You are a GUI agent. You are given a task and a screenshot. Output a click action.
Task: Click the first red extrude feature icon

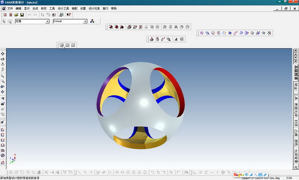110,27
